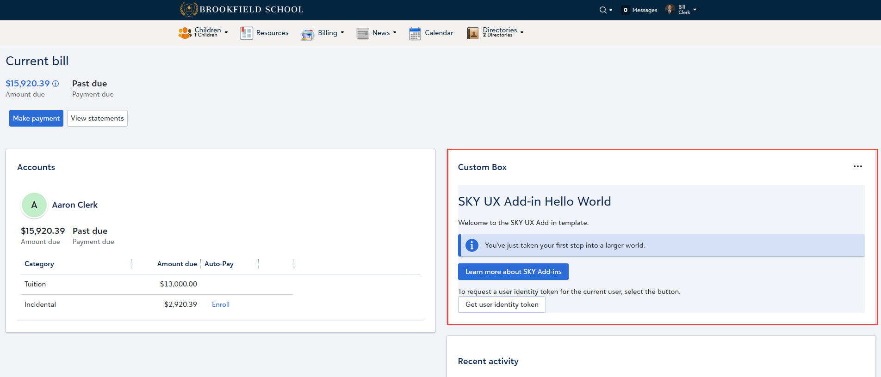This screenshot has height=377, width=881.
Task: Click the Billing credit card icon
Action: [308, 34]
